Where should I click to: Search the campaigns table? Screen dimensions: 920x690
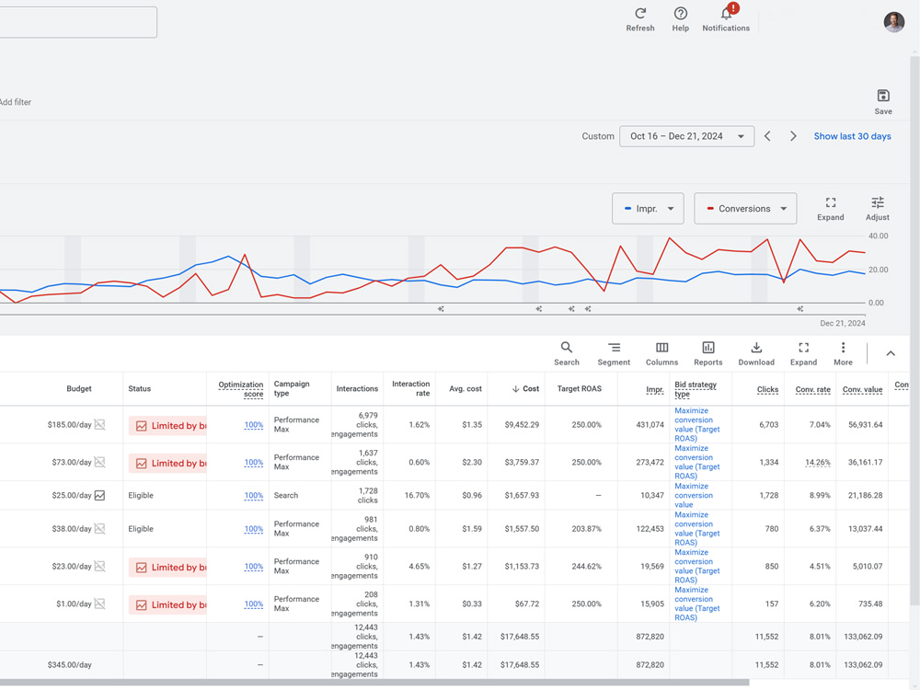click(566, 354)
